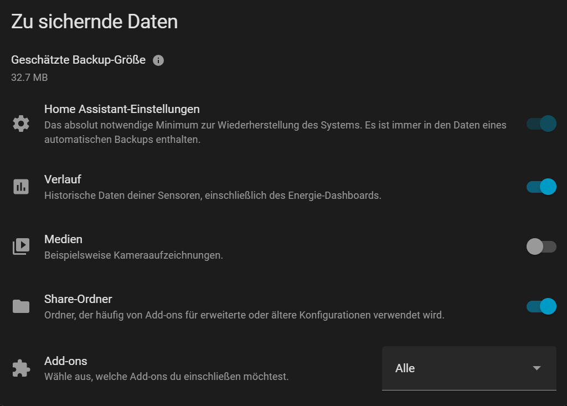Select the Add-ons row label
The image size is (567, 406).
click(x=65, y=361)
